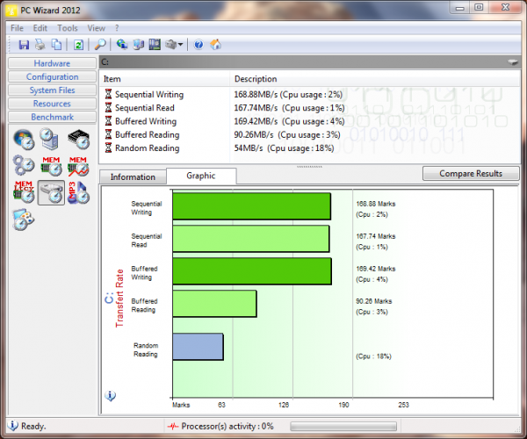Select the Sequential Read row
This screenshot has width=527, height=439.
coord(309,108)
